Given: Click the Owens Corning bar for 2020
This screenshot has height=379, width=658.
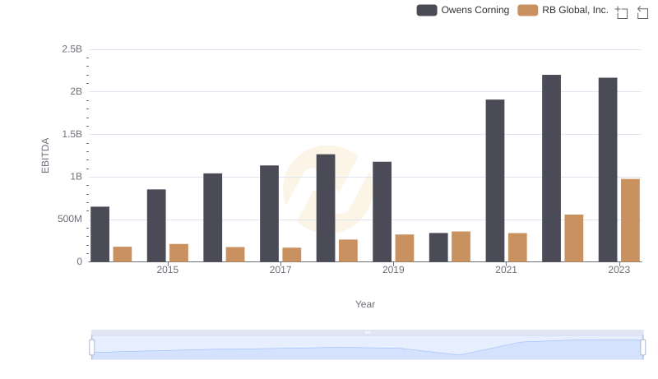Looking at the screenshot, I should tap(438, 247).
